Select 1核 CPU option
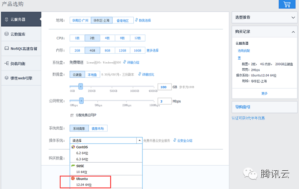 click(x=77, y=38)
